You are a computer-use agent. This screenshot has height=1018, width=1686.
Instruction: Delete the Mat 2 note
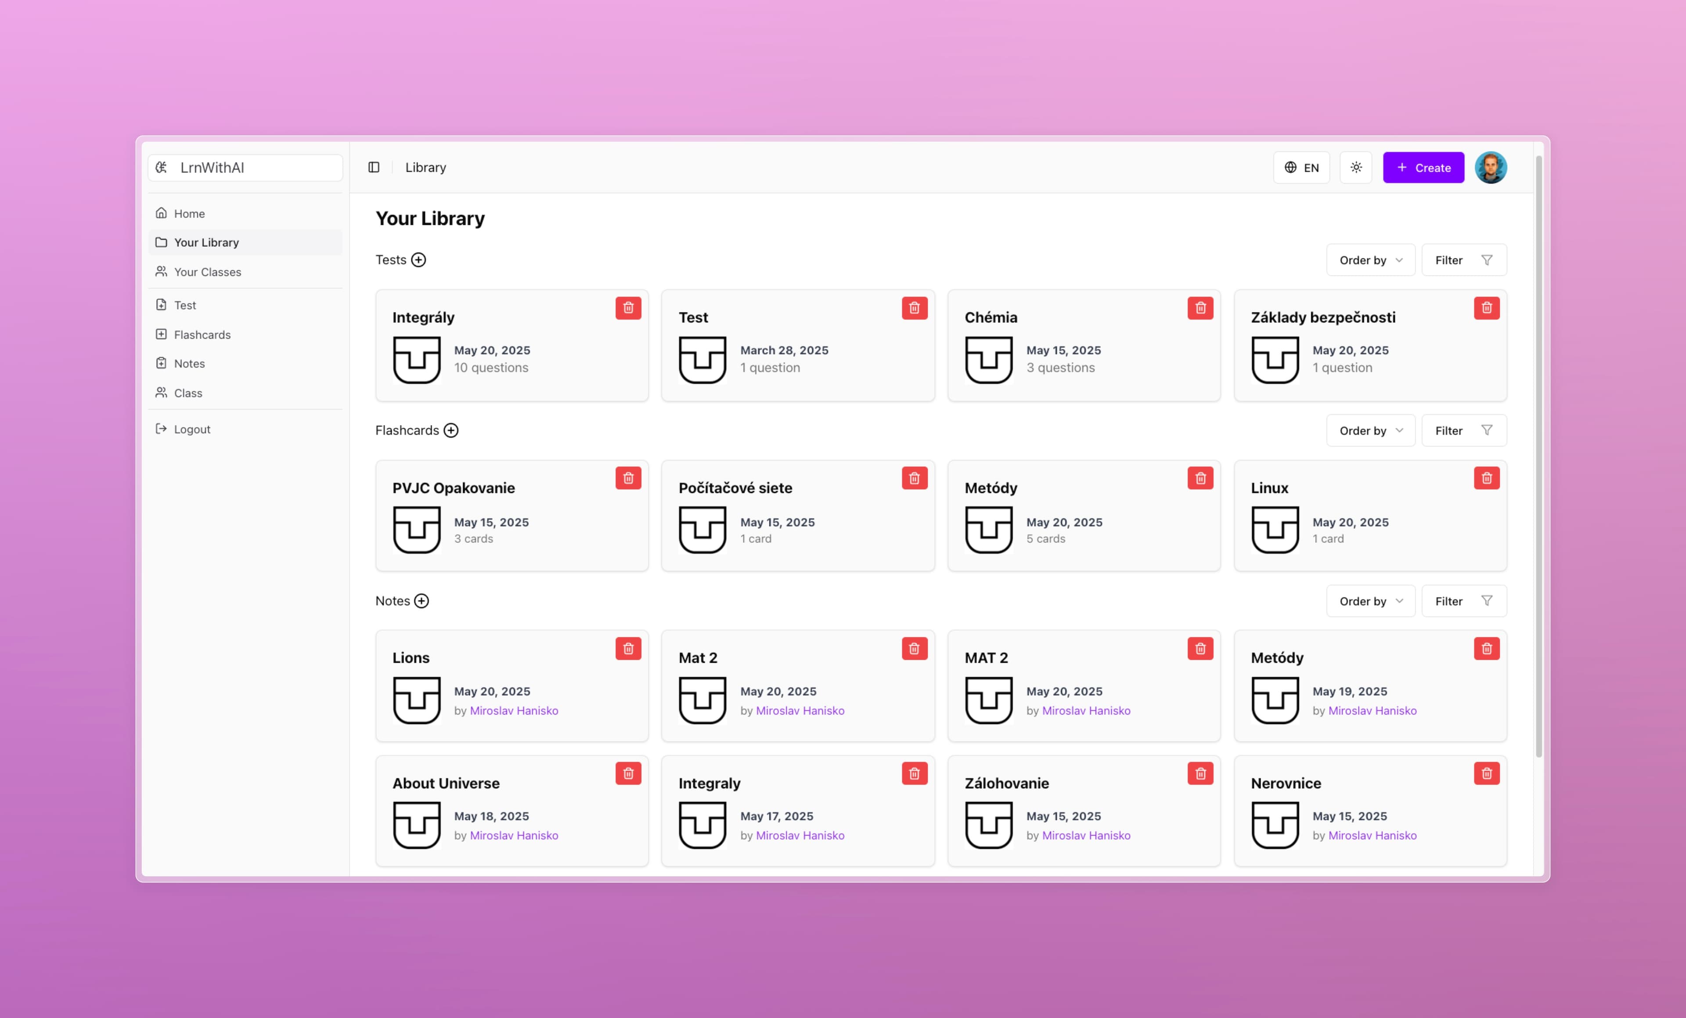pos(914,648)
